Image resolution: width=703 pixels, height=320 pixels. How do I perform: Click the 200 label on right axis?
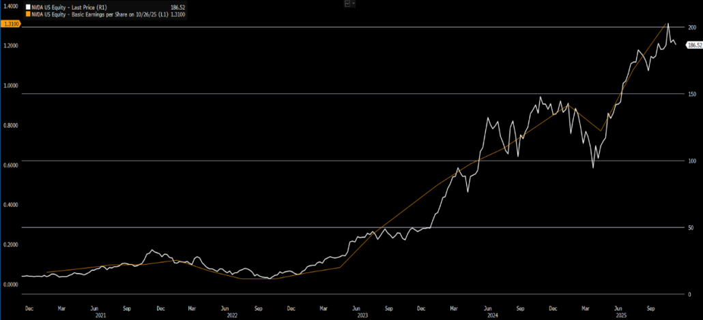click(691, 27)
